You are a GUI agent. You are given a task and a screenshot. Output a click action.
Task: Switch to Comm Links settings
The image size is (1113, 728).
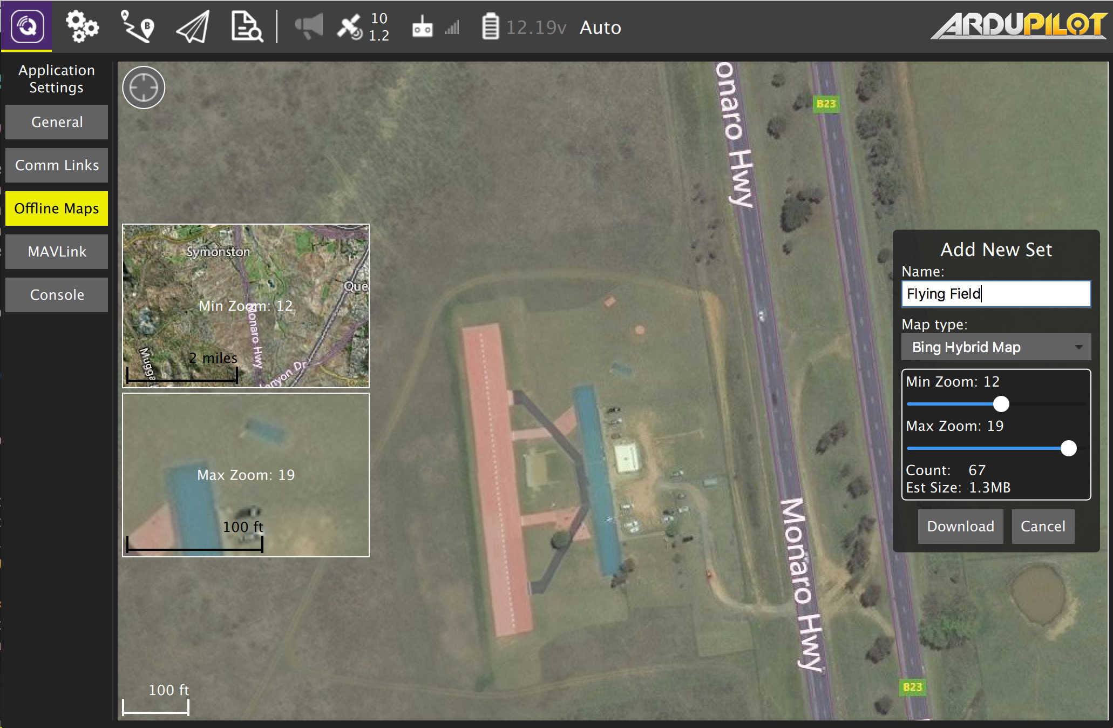click(57, 165)
